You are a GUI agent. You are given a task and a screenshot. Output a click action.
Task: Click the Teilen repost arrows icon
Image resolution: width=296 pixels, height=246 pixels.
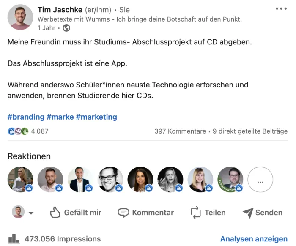pos(195,212)
